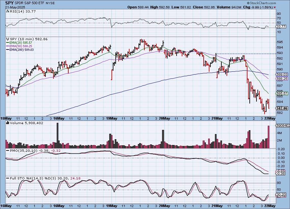290x209 pixels.
Task: Click the '10' label on the RSI axis
Action: click(x=279, y=32)
